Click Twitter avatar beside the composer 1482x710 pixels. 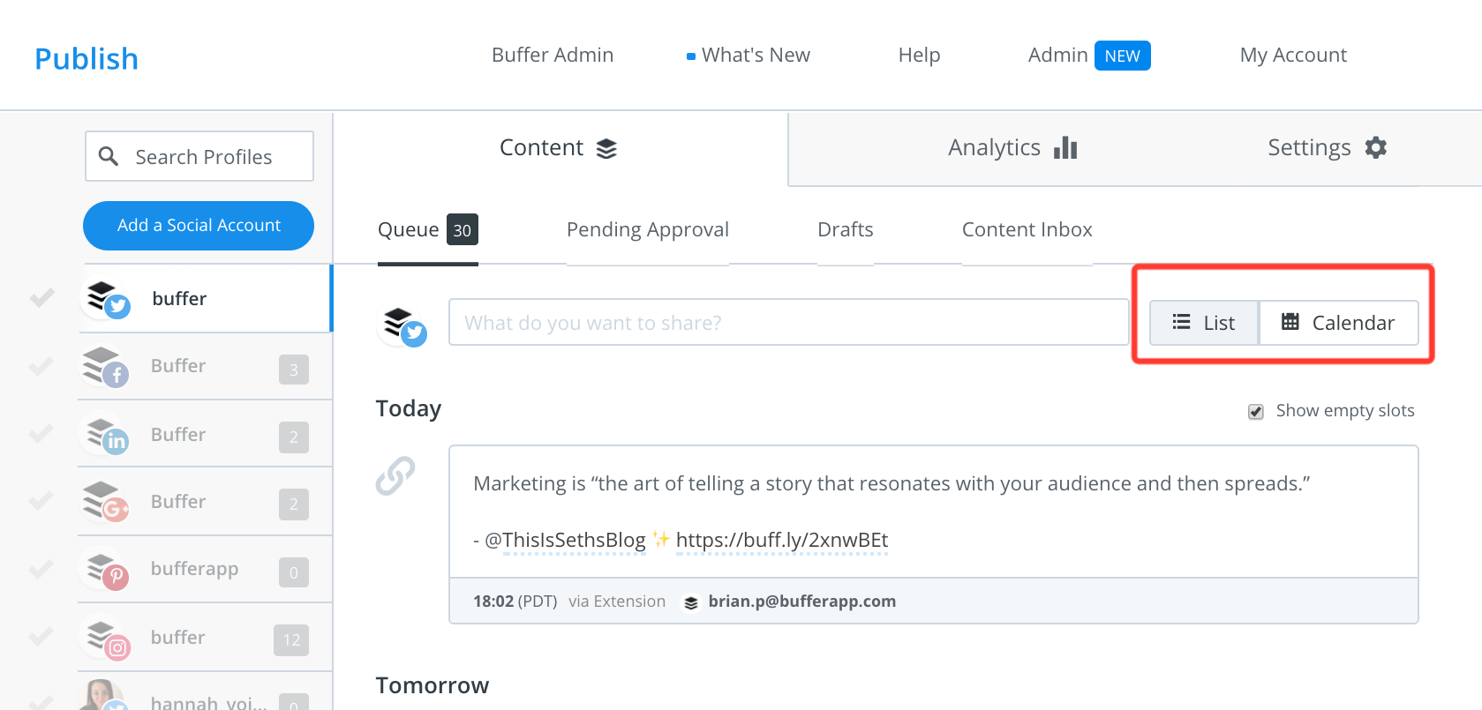pyautogui.click(x=402, y=325)
